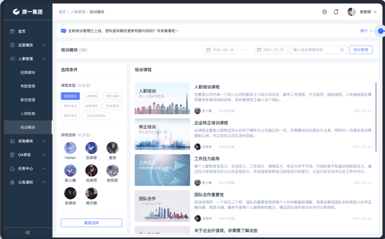The height and width of the screenshot is (239, 385).
Task: Select lecturer 欧阳哲
Action: pos(112,170)
